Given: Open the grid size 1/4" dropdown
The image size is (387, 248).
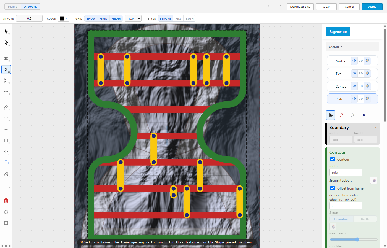Looking at the screenshot, I should coord(133,18).
